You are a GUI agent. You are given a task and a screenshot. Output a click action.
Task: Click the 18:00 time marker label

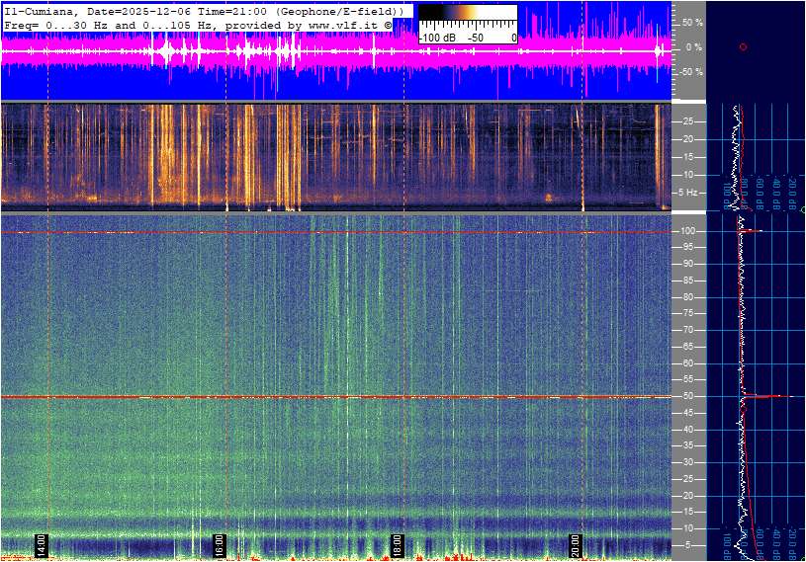[x=398, y=545]
